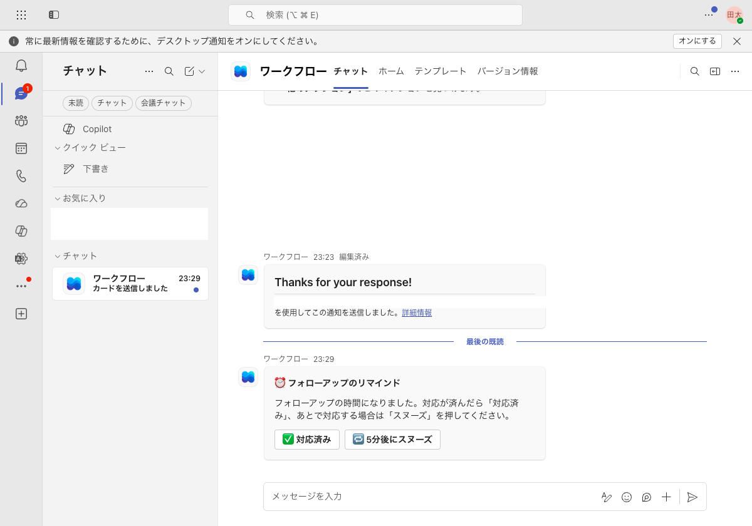Start a new chat
Image resolution: width=752 pixels, height=526 pixels.
tap(189, 71)
